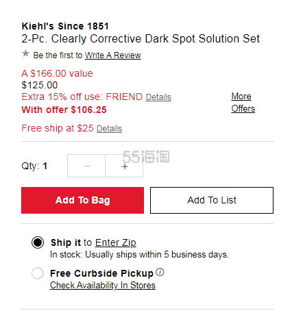View Details for free shipping at $25

click(x=109, y=129)
